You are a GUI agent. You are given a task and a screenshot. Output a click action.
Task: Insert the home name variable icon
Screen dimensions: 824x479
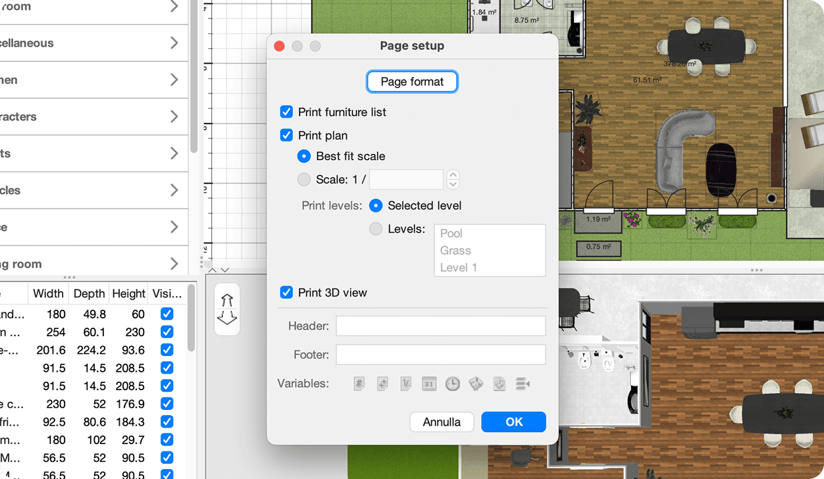499,384
